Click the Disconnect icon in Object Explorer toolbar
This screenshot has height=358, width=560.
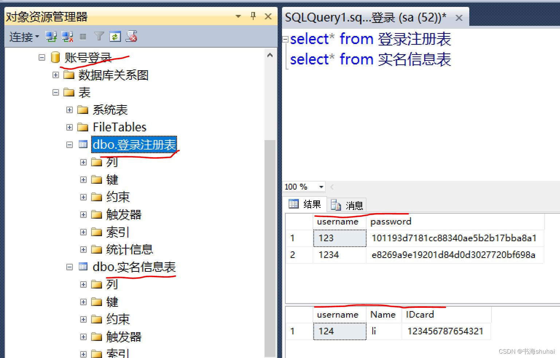(x=67, y=36)
